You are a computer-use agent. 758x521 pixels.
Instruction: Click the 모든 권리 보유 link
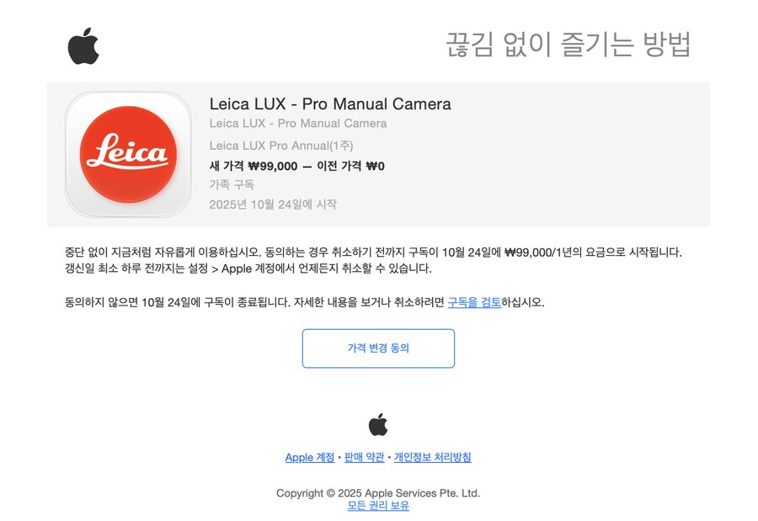(378, 506)
